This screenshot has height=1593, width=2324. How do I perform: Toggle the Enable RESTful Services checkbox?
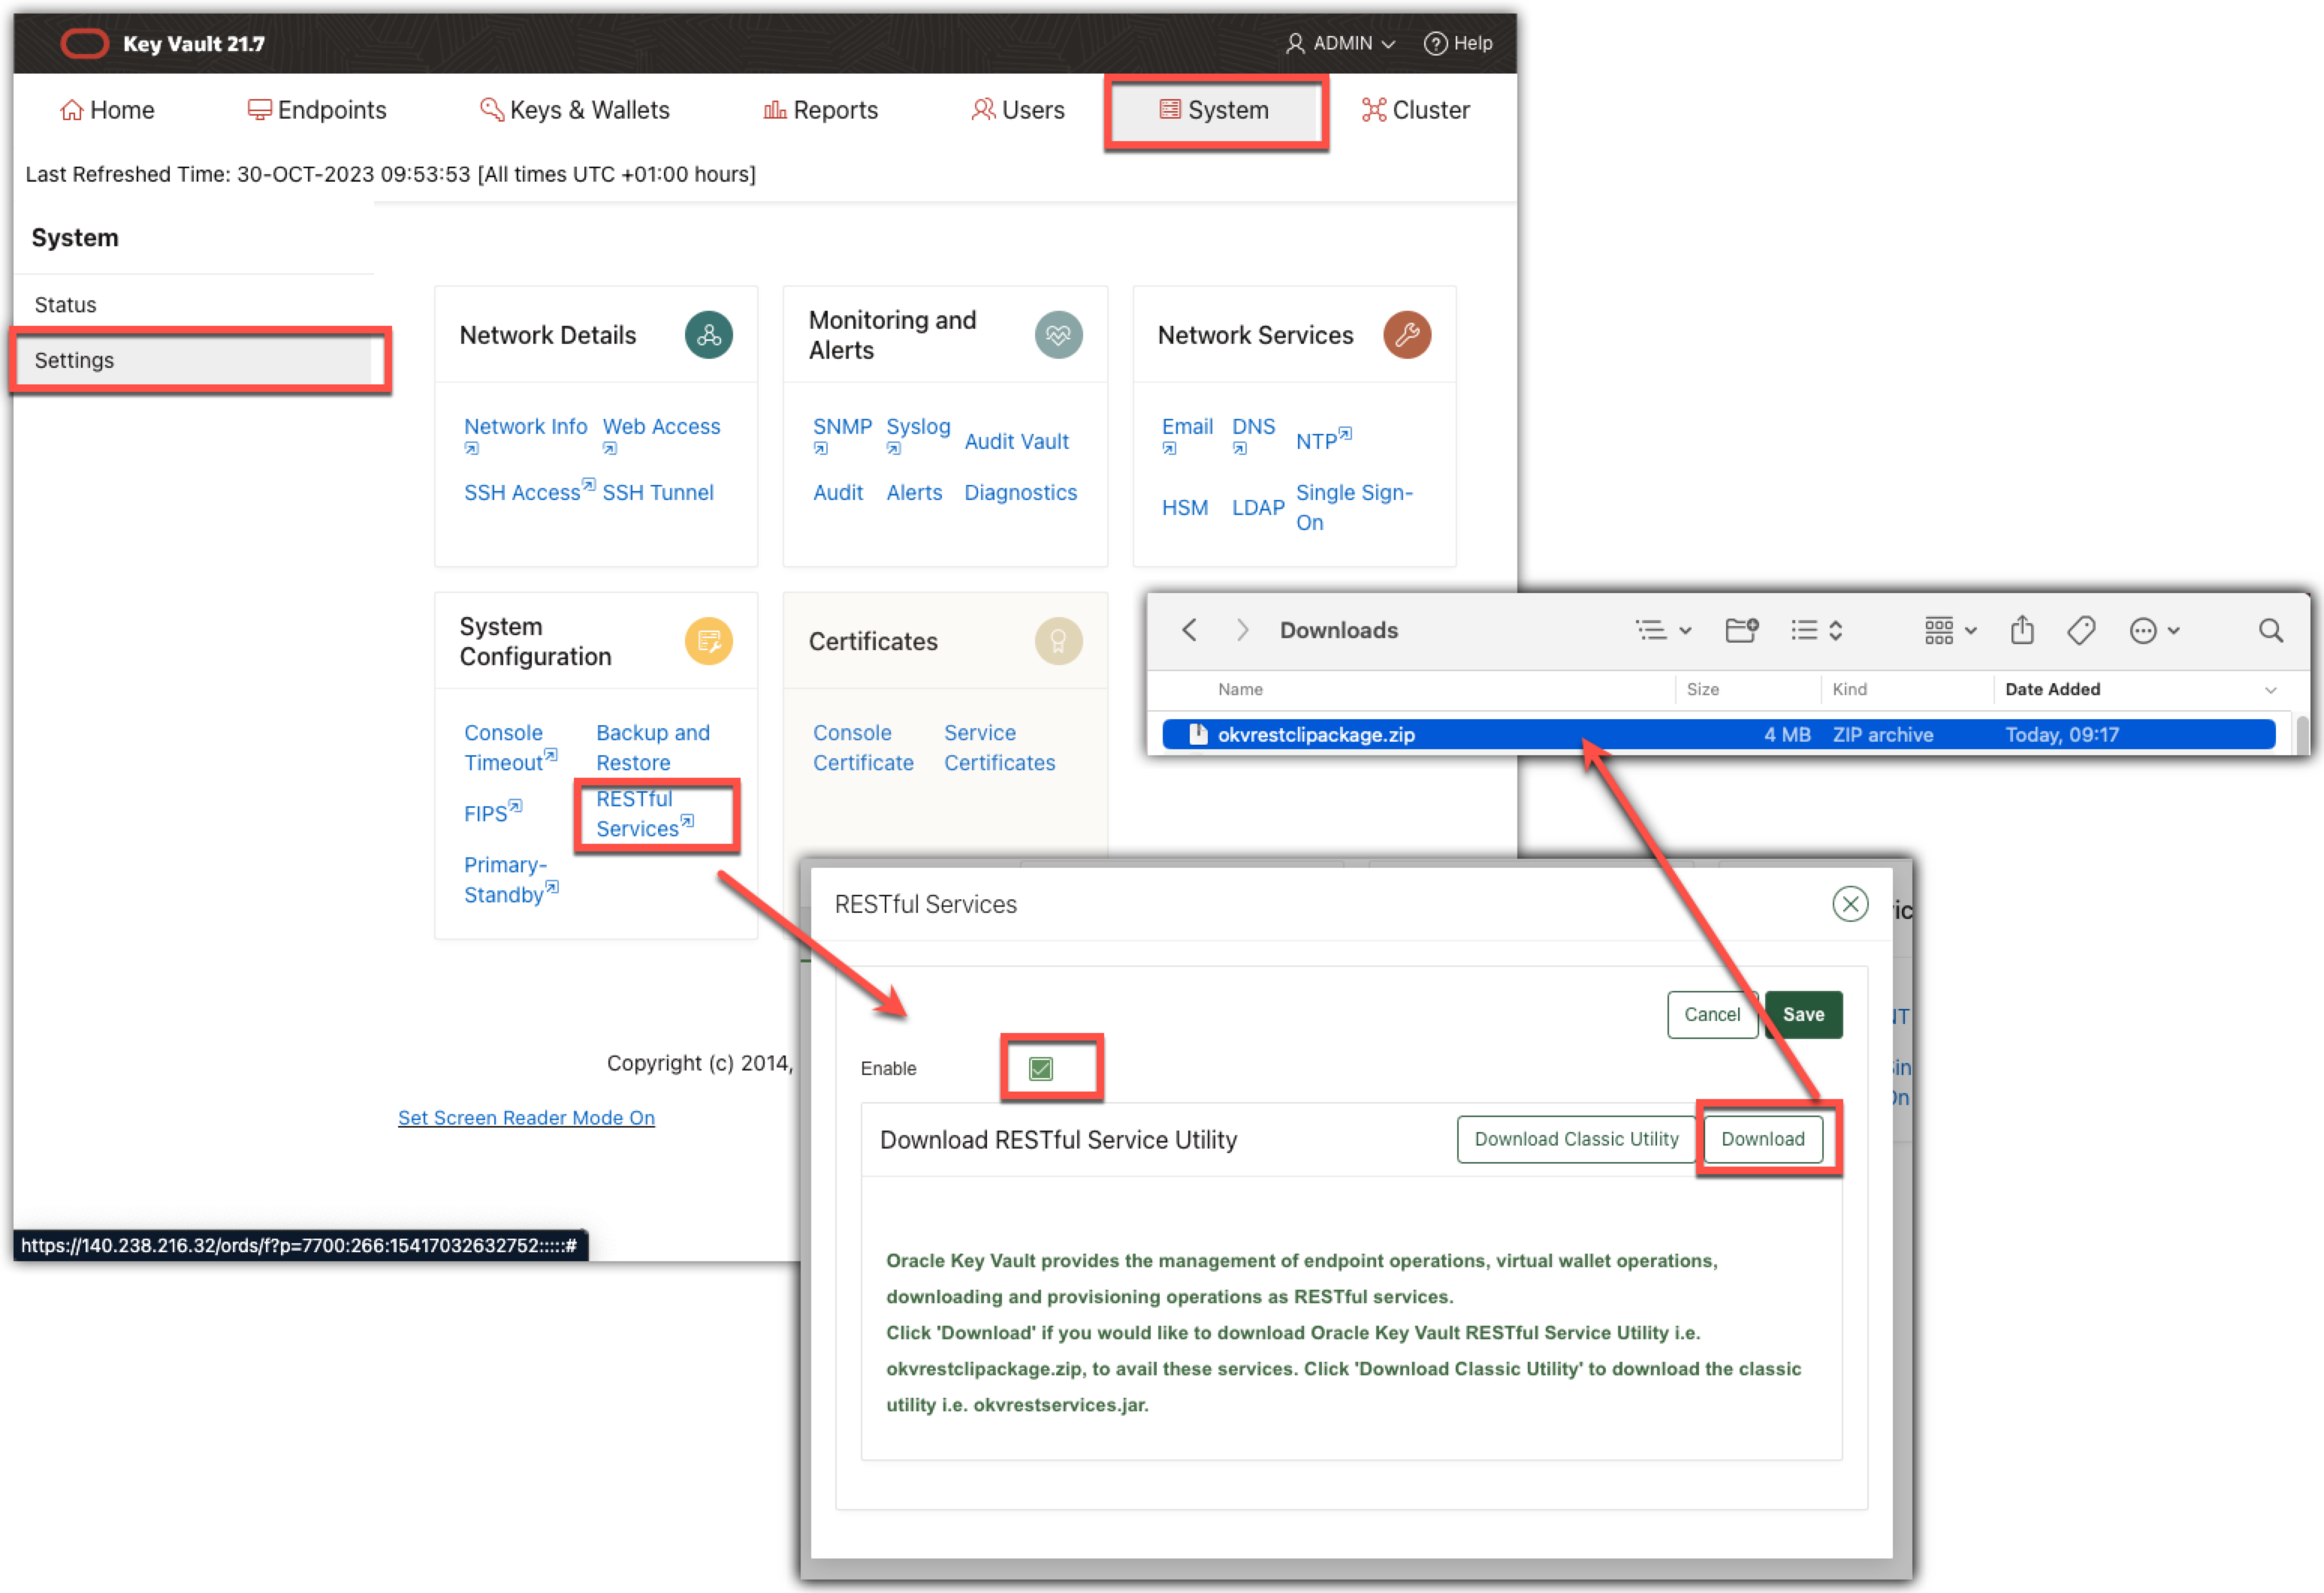(x=1040, y=1068)
